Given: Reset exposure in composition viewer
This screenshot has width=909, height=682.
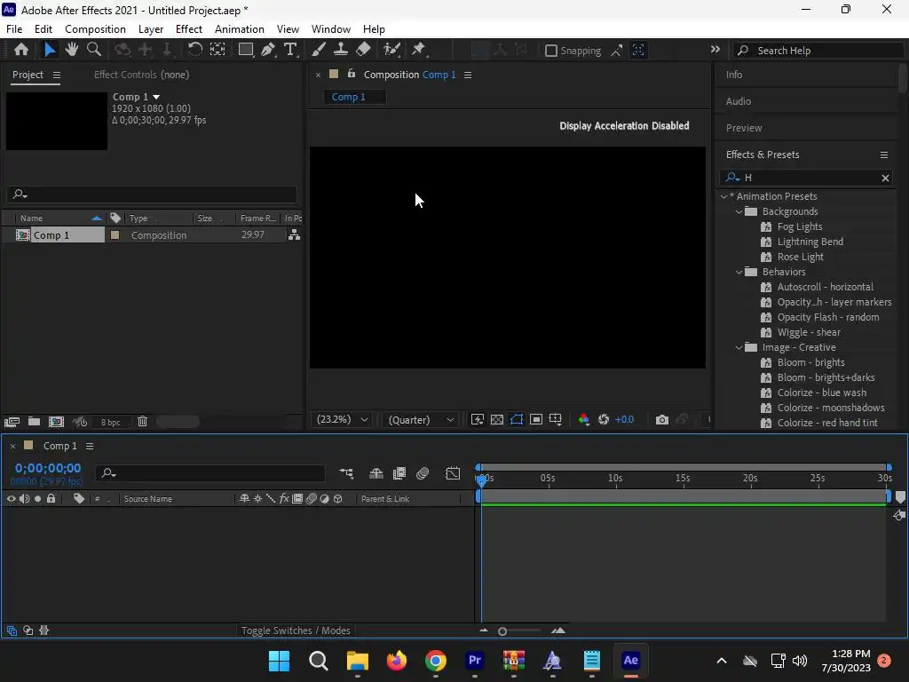Looking at the screenshot, I should (604, 419).
